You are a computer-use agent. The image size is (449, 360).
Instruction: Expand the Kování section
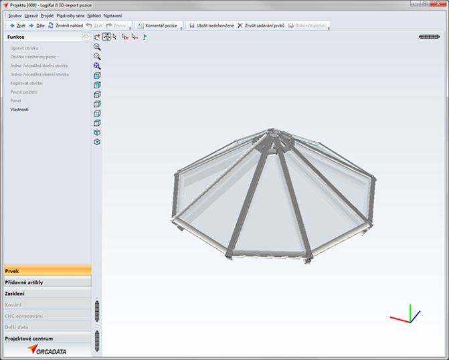point(48,304)
